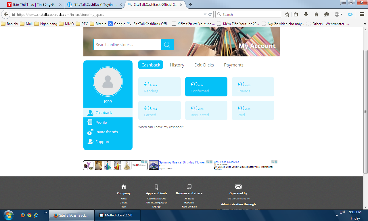Click the Company home icon in footer
Screen dimensions: 368x221
point(124,187)
